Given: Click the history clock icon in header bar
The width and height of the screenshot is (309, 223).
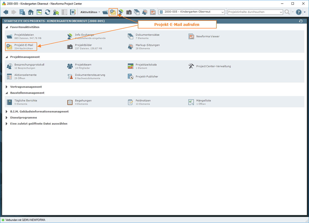Looking at the screenshot, I should pyautogui.click(x=301, y=21).
